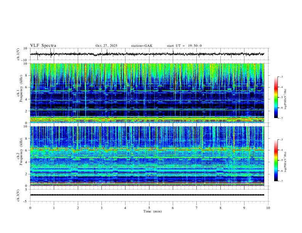Click the ch.2 spectrogram color scale bar
302x233 pixels.
[276, 160]
